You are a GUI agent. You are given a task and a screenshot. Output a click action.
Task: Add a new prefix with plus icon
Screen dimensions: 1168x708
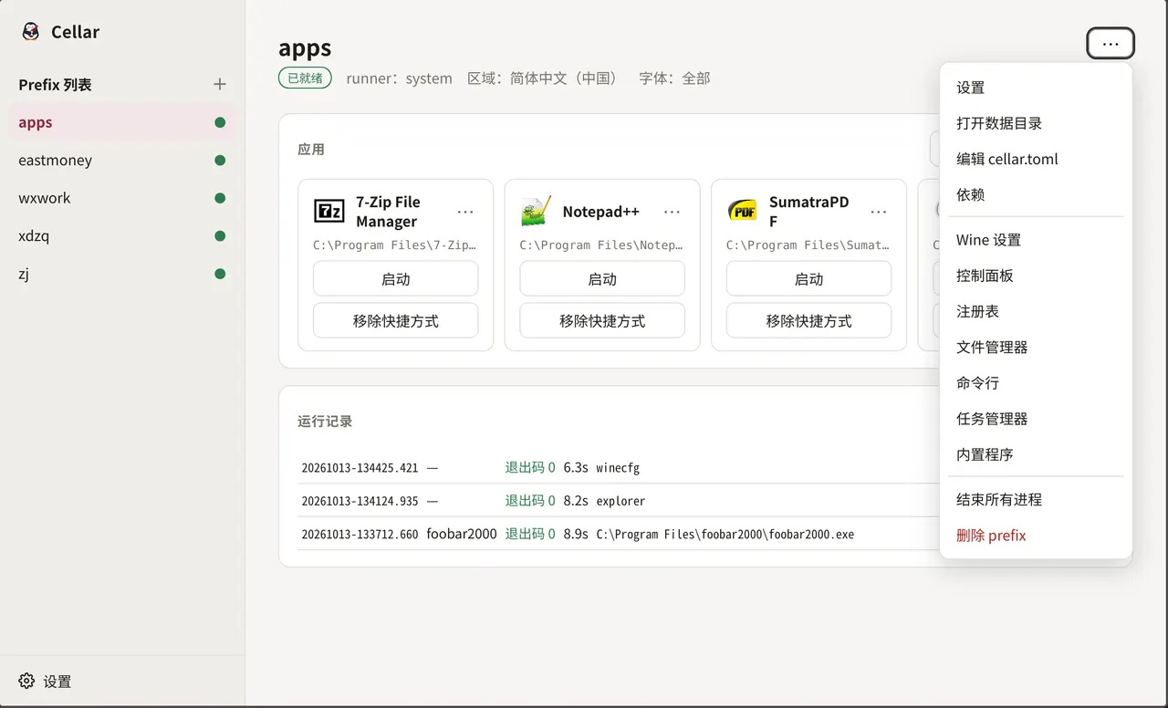click(220, 84)
